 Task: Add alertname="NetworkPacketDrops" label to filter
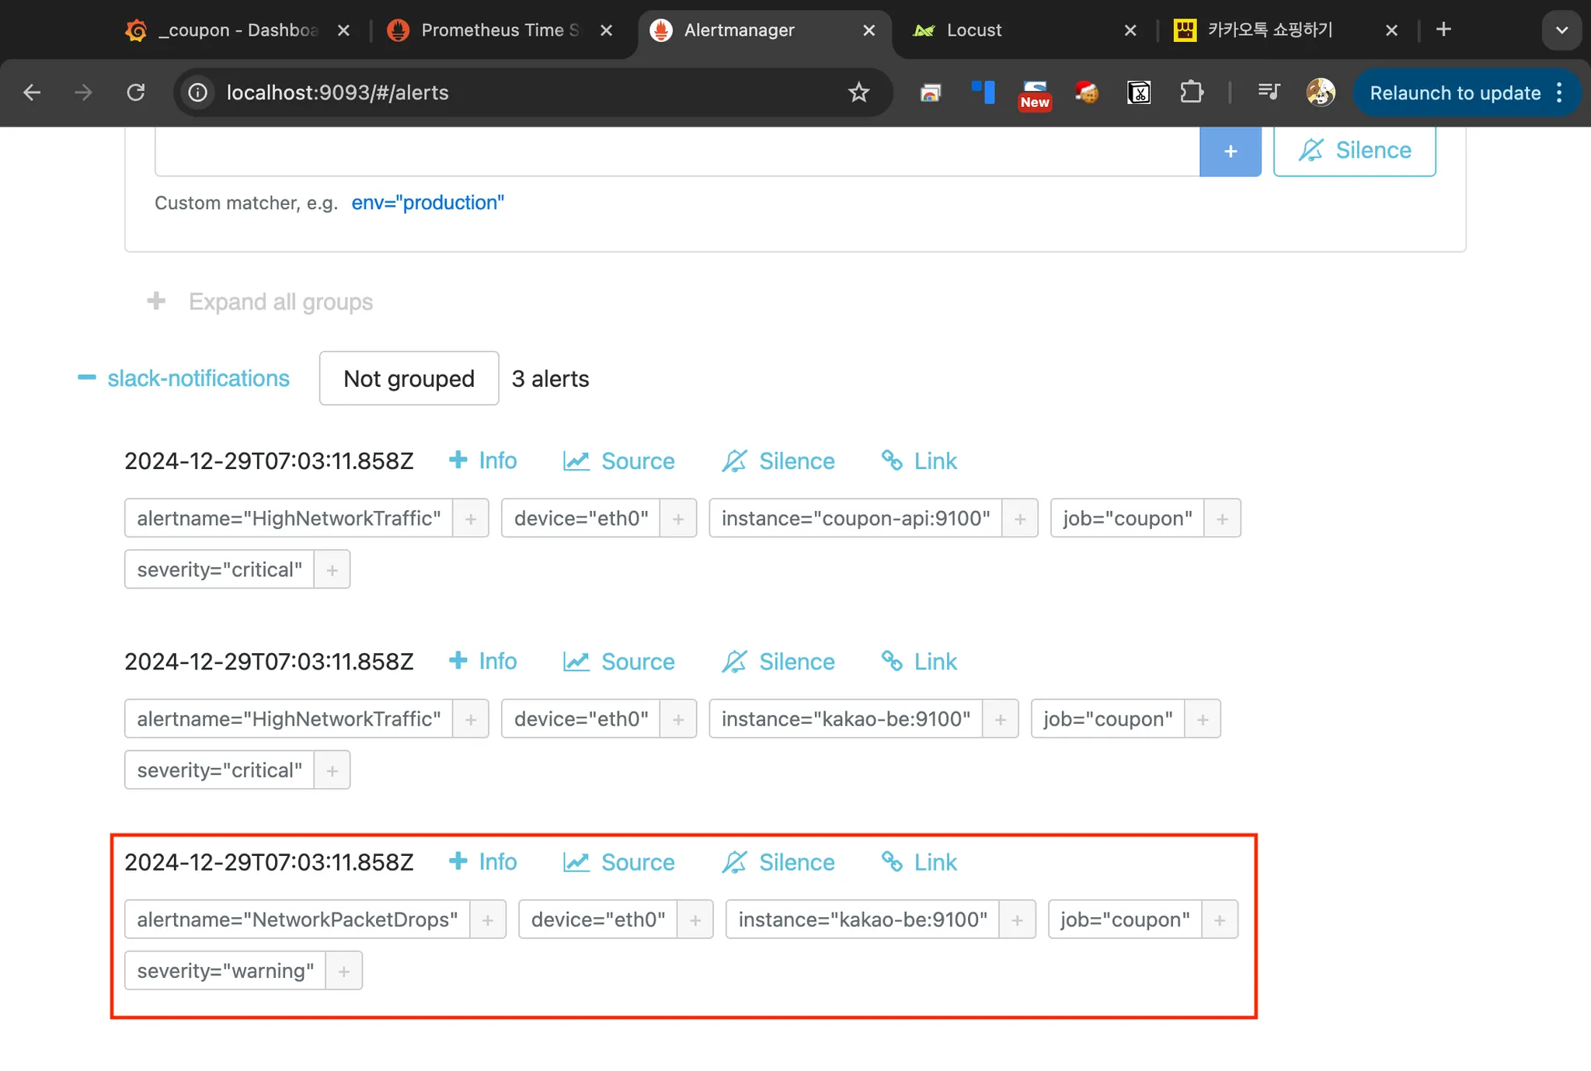(x=488, y=920)
